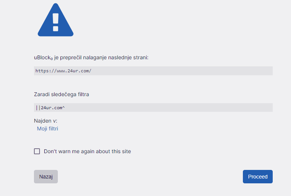291x196 pixels.
Task: Click the 'Najden v:' label
Action: [46, 121]
